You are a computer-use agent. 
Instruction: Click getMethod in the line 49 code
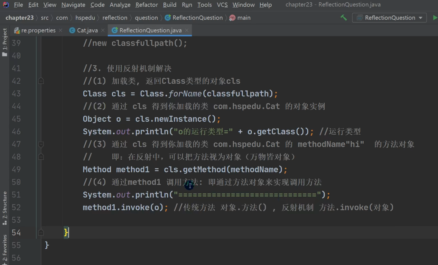204,170
